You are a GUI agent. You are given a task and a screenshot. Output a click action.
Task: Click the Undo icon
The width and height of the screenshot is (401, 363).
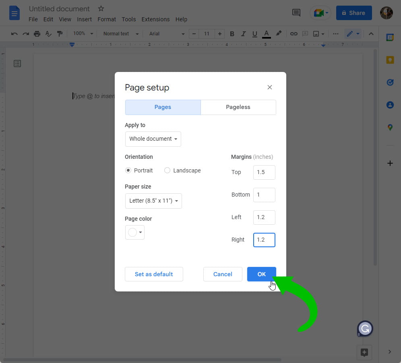[14, 34]
